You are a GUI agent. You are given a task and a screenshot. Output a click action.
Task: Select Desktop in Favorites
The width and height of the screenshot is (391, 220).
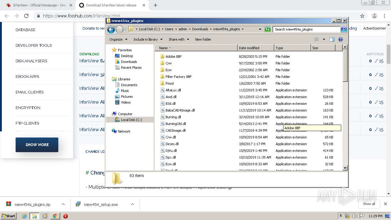tap(127, 56)
